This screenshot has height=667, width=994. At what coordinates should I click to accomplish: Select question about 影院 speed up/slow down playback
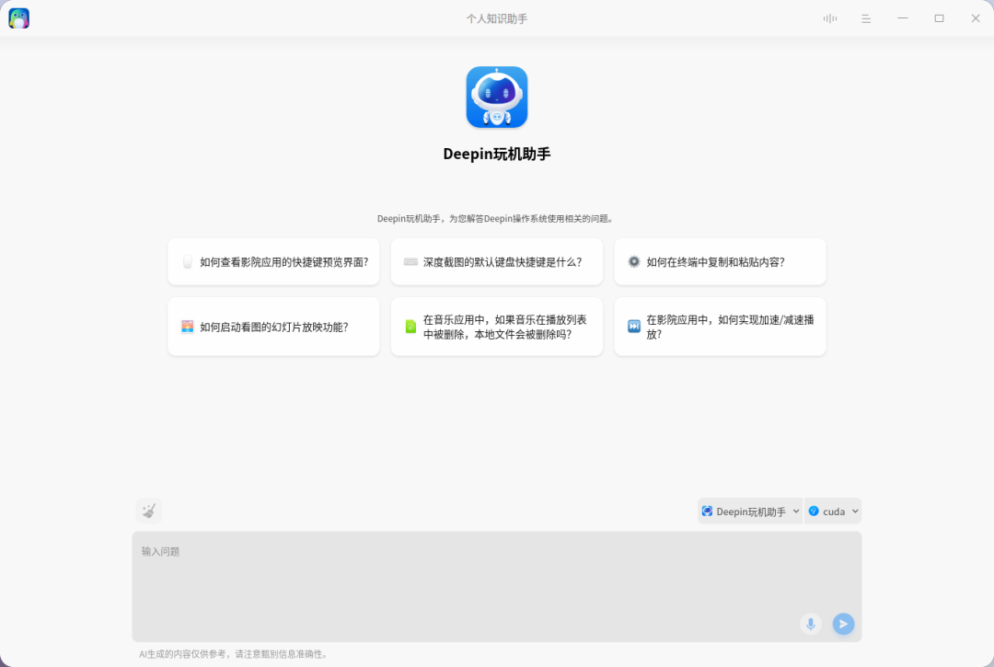720,327
